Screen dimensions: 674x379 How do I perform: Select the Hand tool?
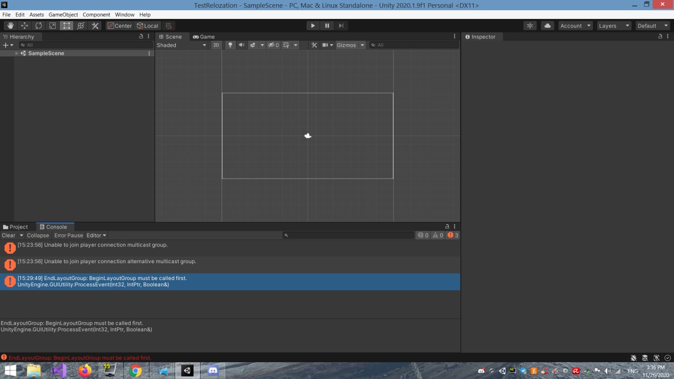pyautogui.click(x=10, y=26)
